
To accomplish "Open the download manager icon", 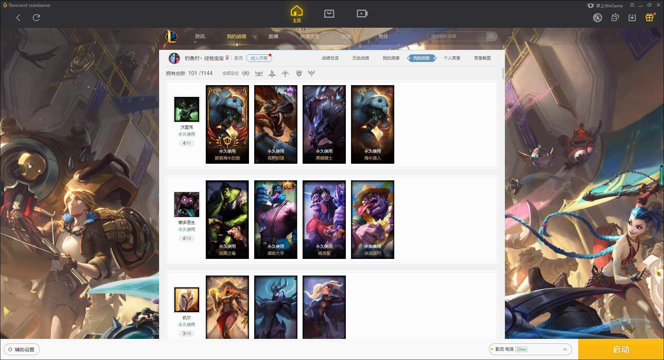I will [x=632, y=18].
